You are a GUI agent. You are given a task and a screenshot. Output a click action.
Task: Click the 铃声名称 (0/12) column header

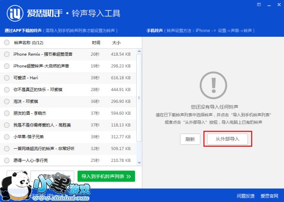click(x=28, y=43)
